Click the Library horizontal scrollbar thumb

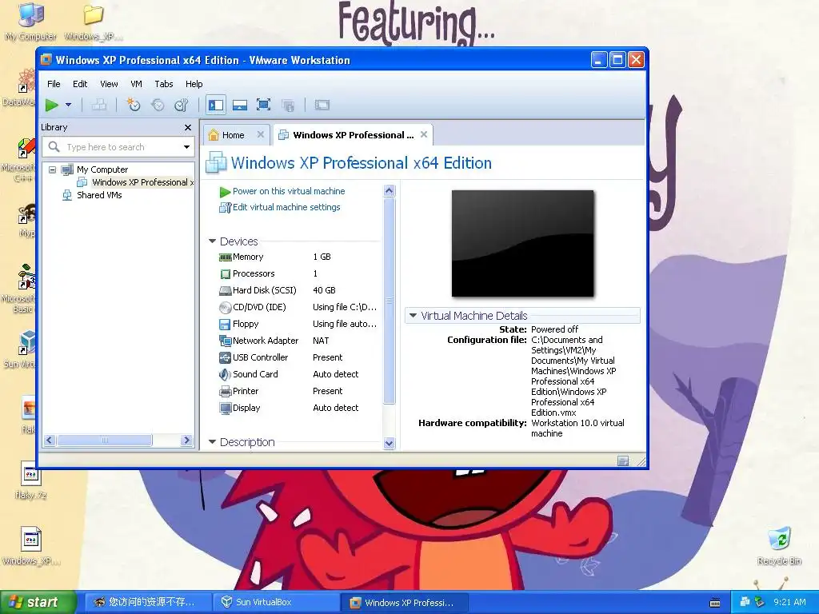coord(105,441)
